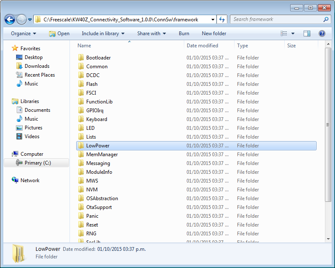Screen dimensions: 335x268
Task: Select the FSCI folder icon
Action: coord(81,93)
